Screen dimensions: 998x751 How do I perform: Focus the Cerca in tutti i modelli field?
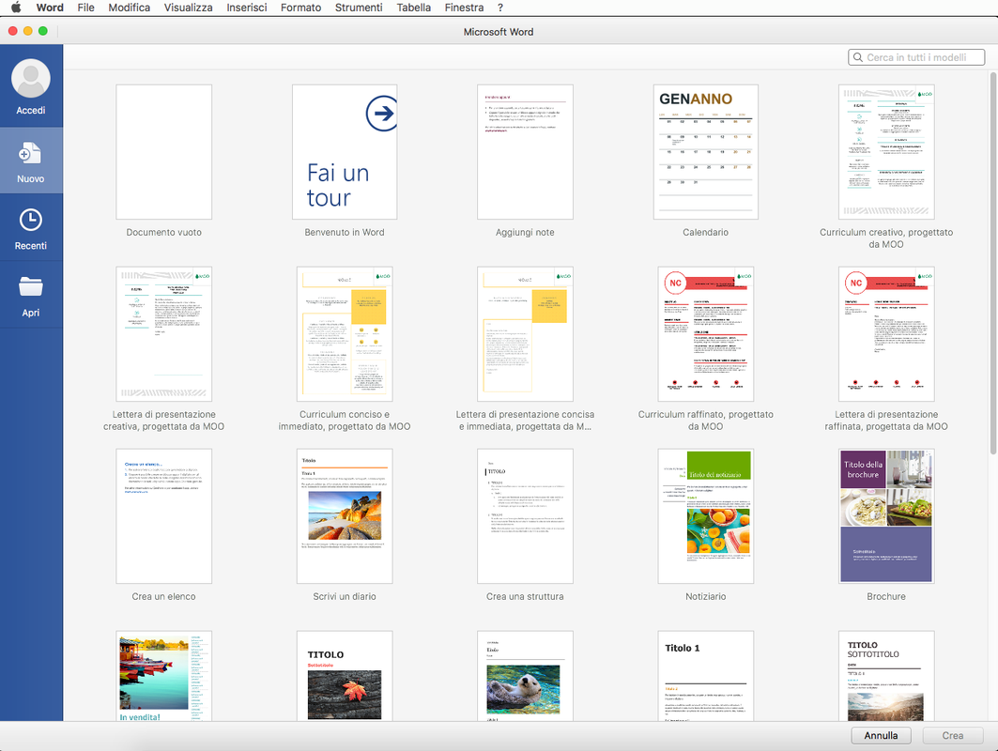(x=916, y=57)
